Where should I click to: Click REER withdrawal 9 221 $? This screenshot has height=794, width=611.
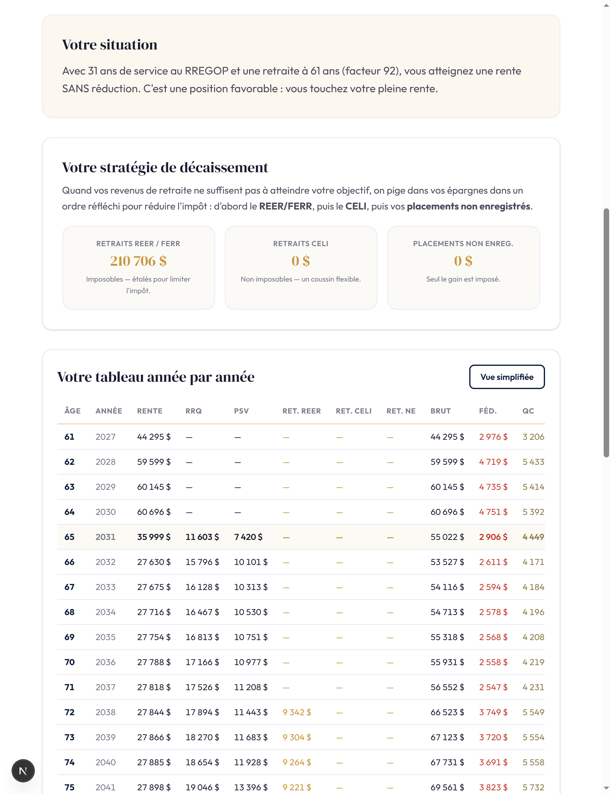(x=297, y=787)
